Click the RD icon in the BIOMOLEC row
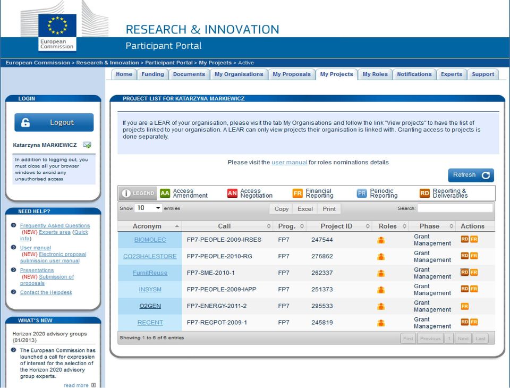The width and height of the screenshot is (510, 388). [x=464, y=239]
